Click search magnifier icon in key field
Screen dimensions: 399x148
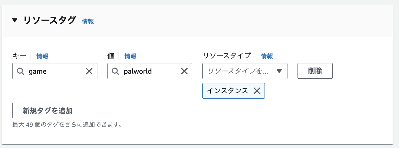(20, 71)
